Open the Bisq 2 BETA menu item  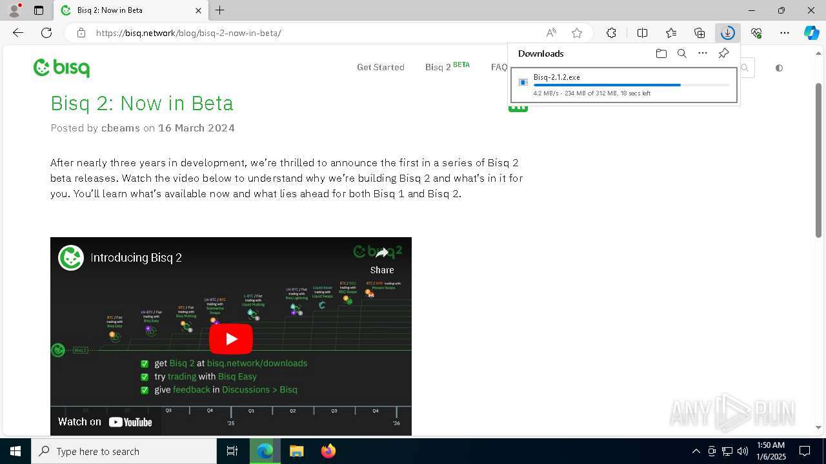pyautogui.click(x=447, y=66)
